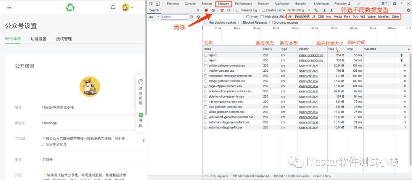The height and width of the screenshot is (180, 412).
Task: Activate the inspect element picker icon
Action: (x=151, y=4)
